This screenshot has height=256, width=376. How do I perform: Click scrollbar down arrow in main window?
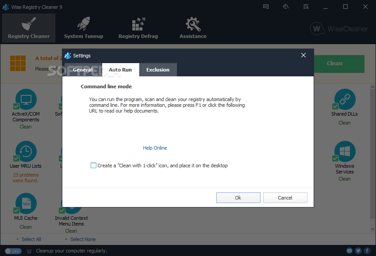(x=372, y=229)
